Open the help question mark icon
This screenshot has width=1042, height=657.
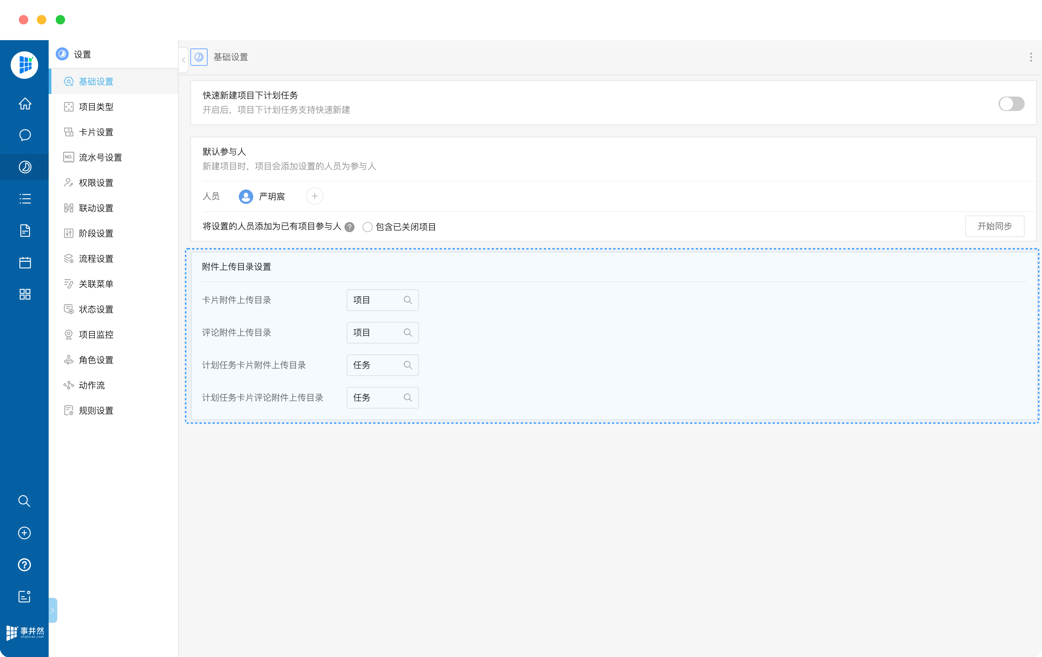(24, 565)
